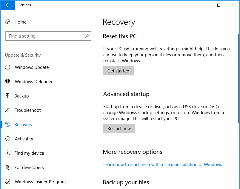The height and width of the screenshot is (189, 240).
Task: Go to the Troubleshoot section
Action: (x=28, y=110)
